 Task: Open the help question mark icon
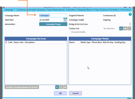130,14
